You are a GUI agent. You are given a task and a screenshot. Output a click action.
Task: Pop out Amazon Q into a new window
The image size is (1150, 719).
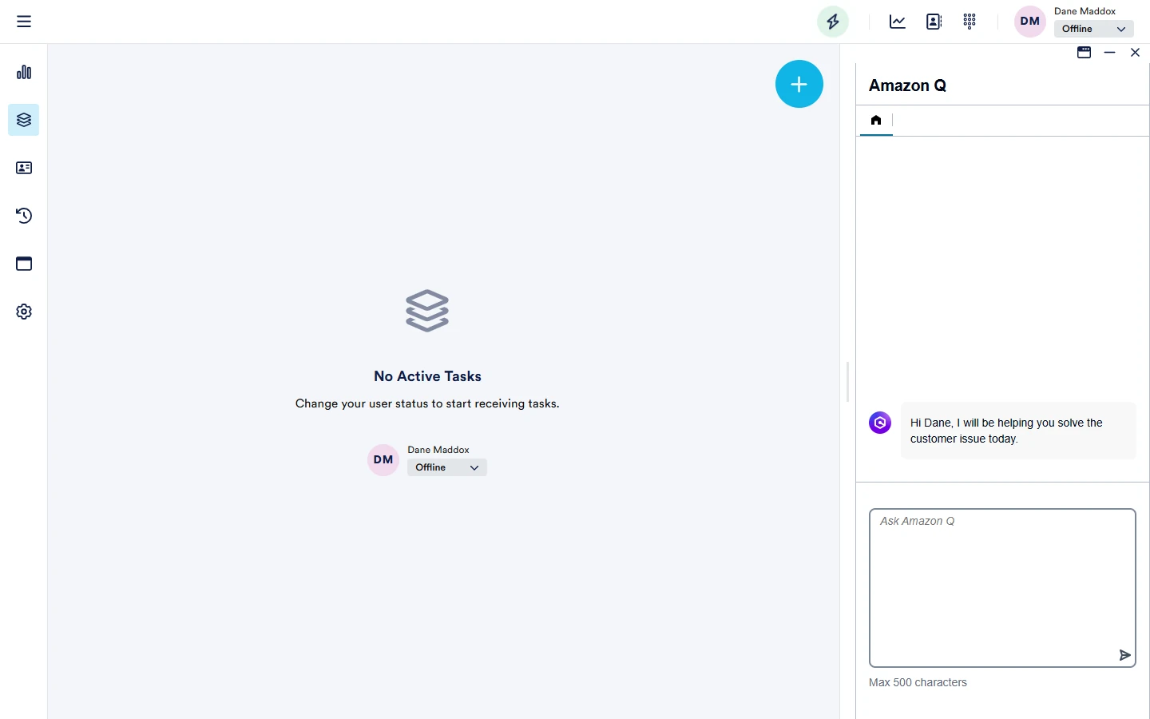[1084, 53]
